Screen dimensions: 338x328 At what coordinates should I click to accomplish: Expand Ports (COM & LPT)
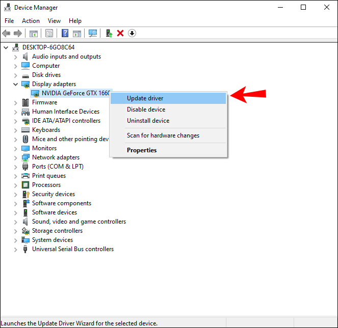(x=15, y=167)
